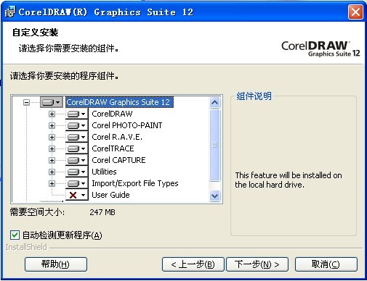This screenshot has height=281, width=367.
Task: Select the CorelTRACE label
Action: coord(113,148)
